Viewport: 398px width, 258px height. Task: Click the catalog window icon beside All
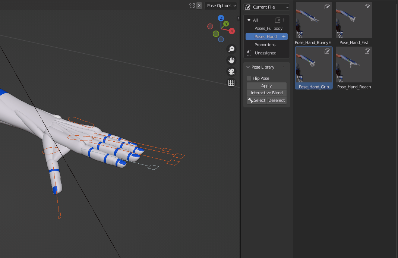[x=278, y=20]
